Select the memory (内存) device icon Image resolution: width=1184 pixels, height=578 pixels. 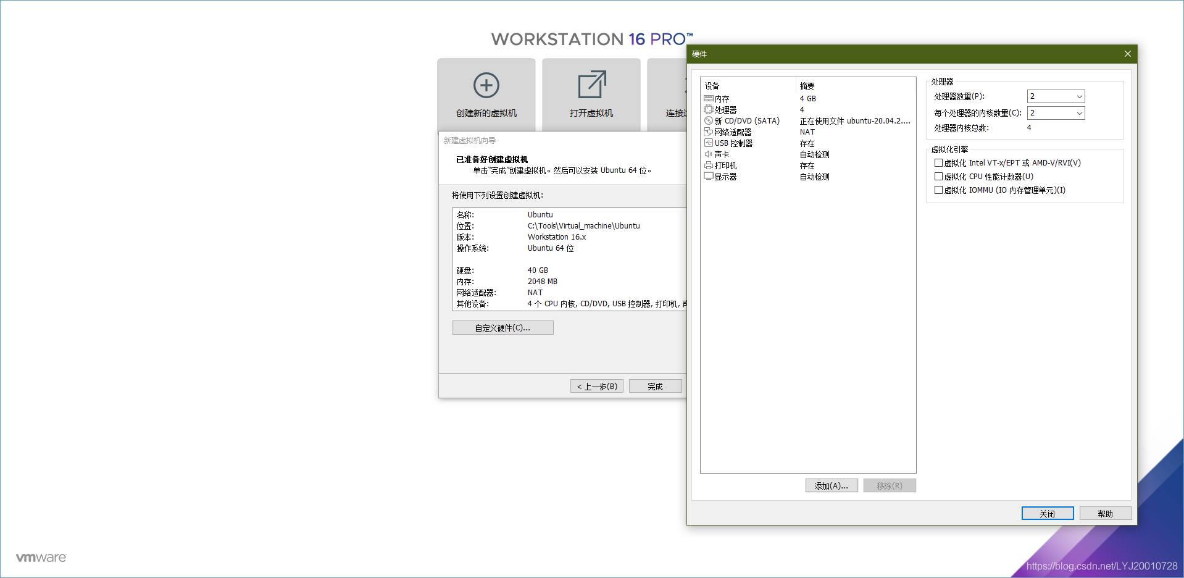(x=709, y=98)
